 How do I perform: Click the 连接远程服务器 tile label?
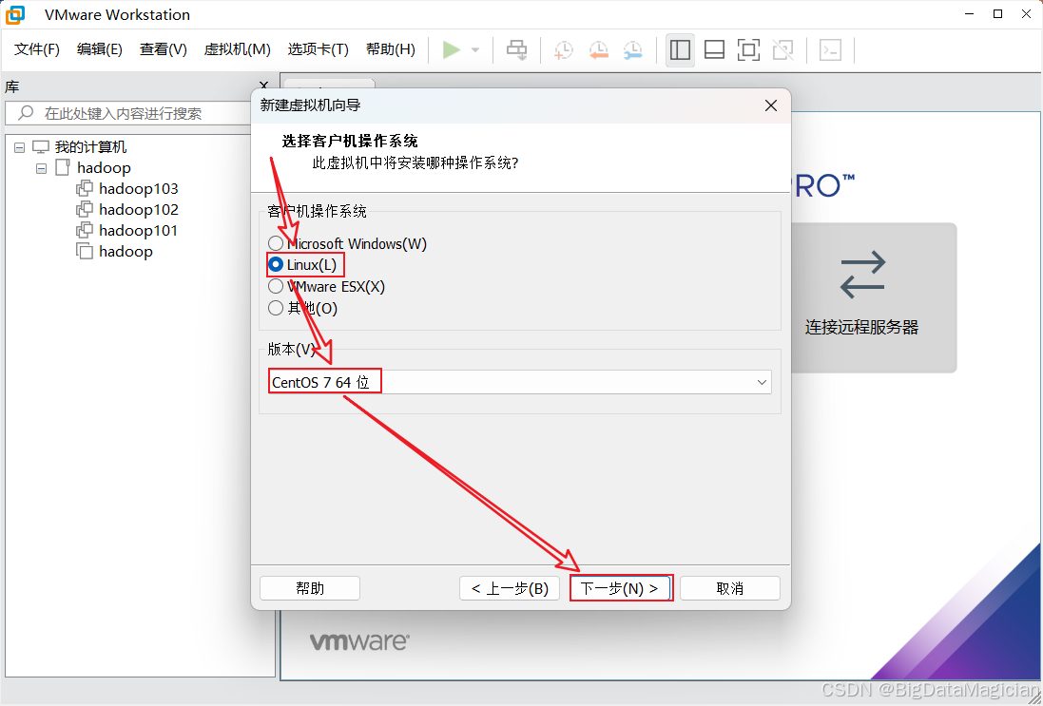click(862, 327)
